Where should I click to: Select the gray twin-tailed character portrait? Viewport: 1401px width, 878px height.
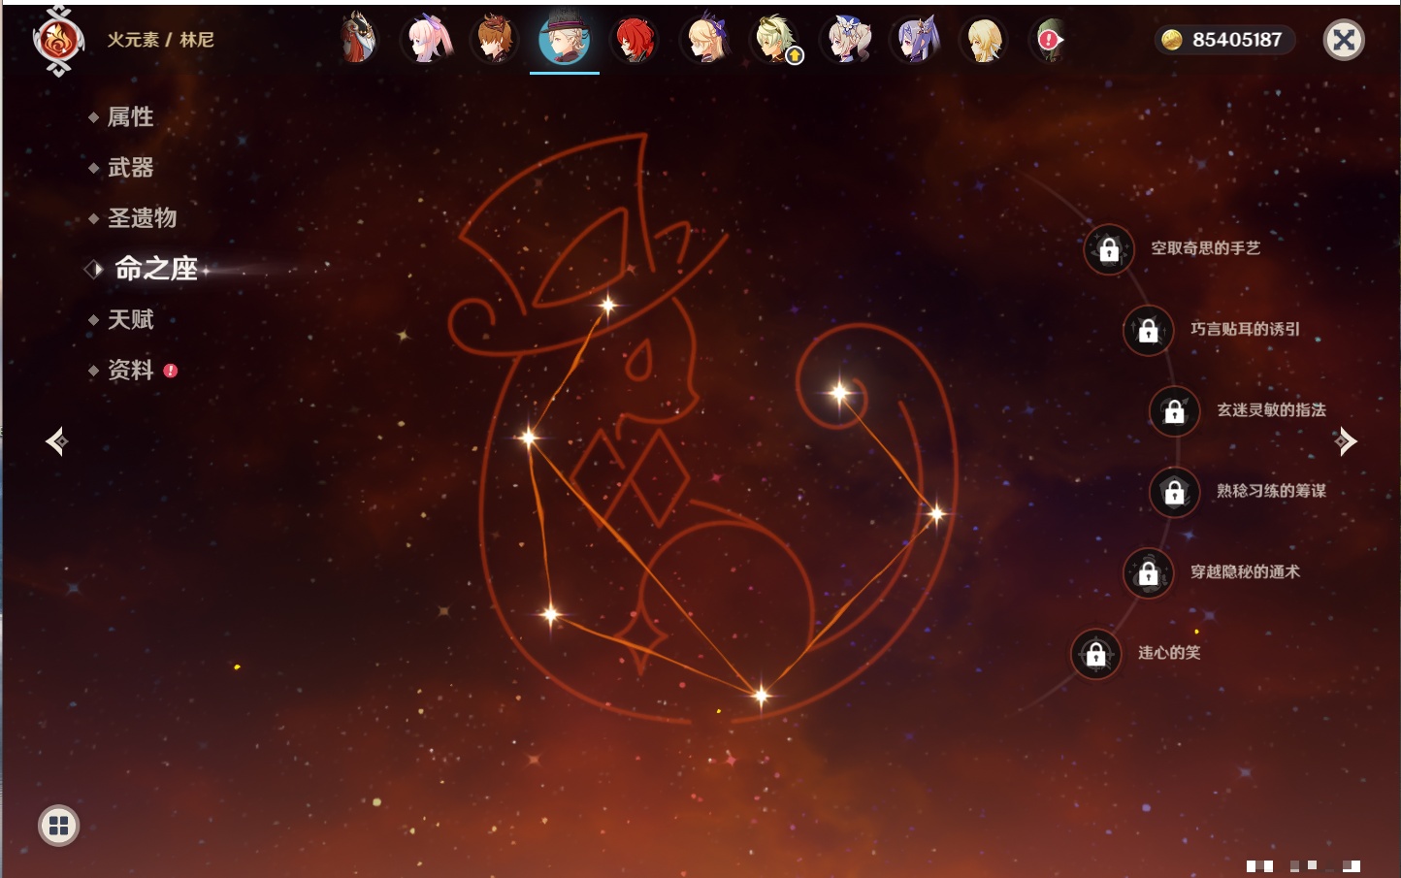click(x=846, y=39)
